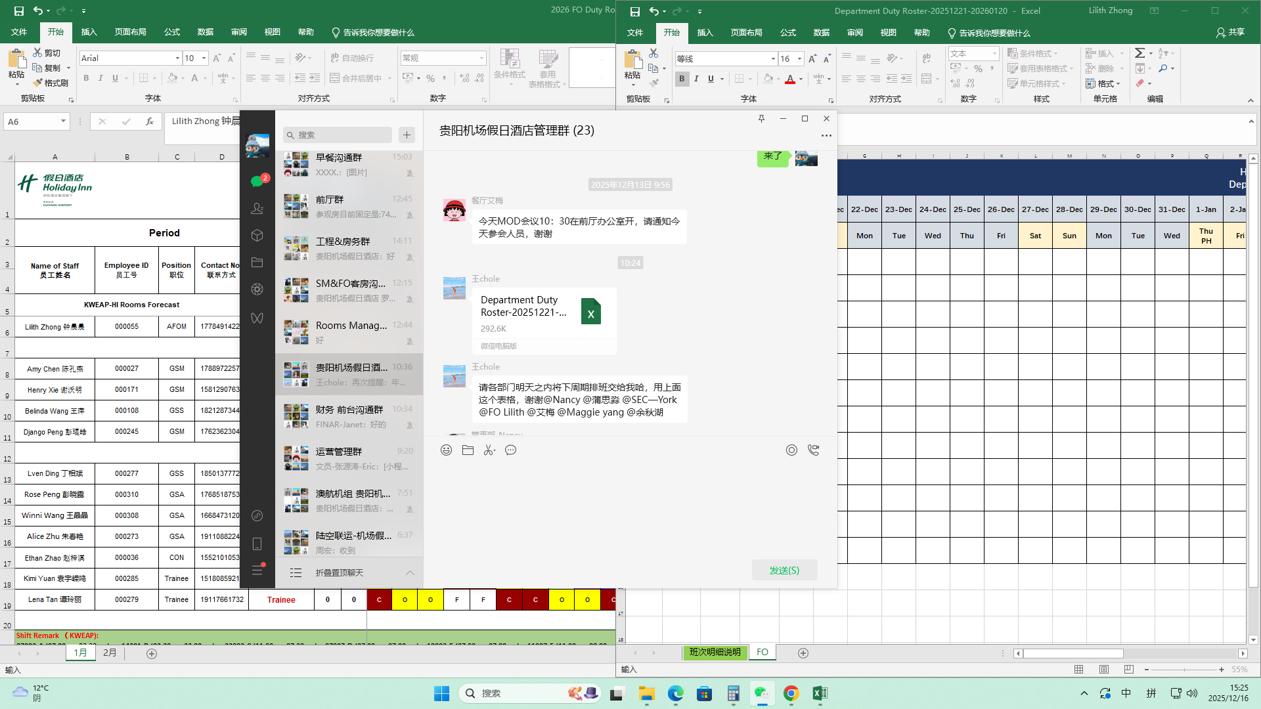Open the Department Duty Roster file attachment
Viewport: 1261px width, 709px height.
pos(543,313)
